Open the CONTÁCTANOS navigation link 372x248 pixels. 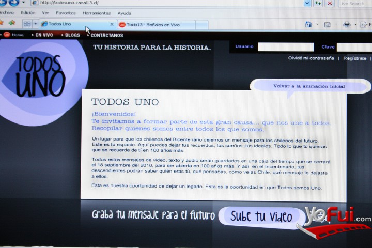[x=107, y=35]
